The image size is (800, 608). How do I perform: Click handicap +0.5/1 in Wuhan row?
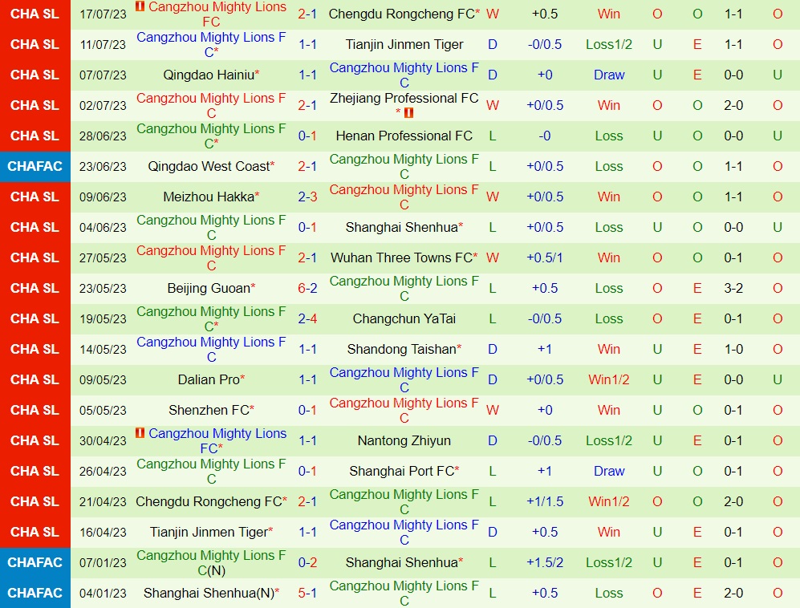545,257
